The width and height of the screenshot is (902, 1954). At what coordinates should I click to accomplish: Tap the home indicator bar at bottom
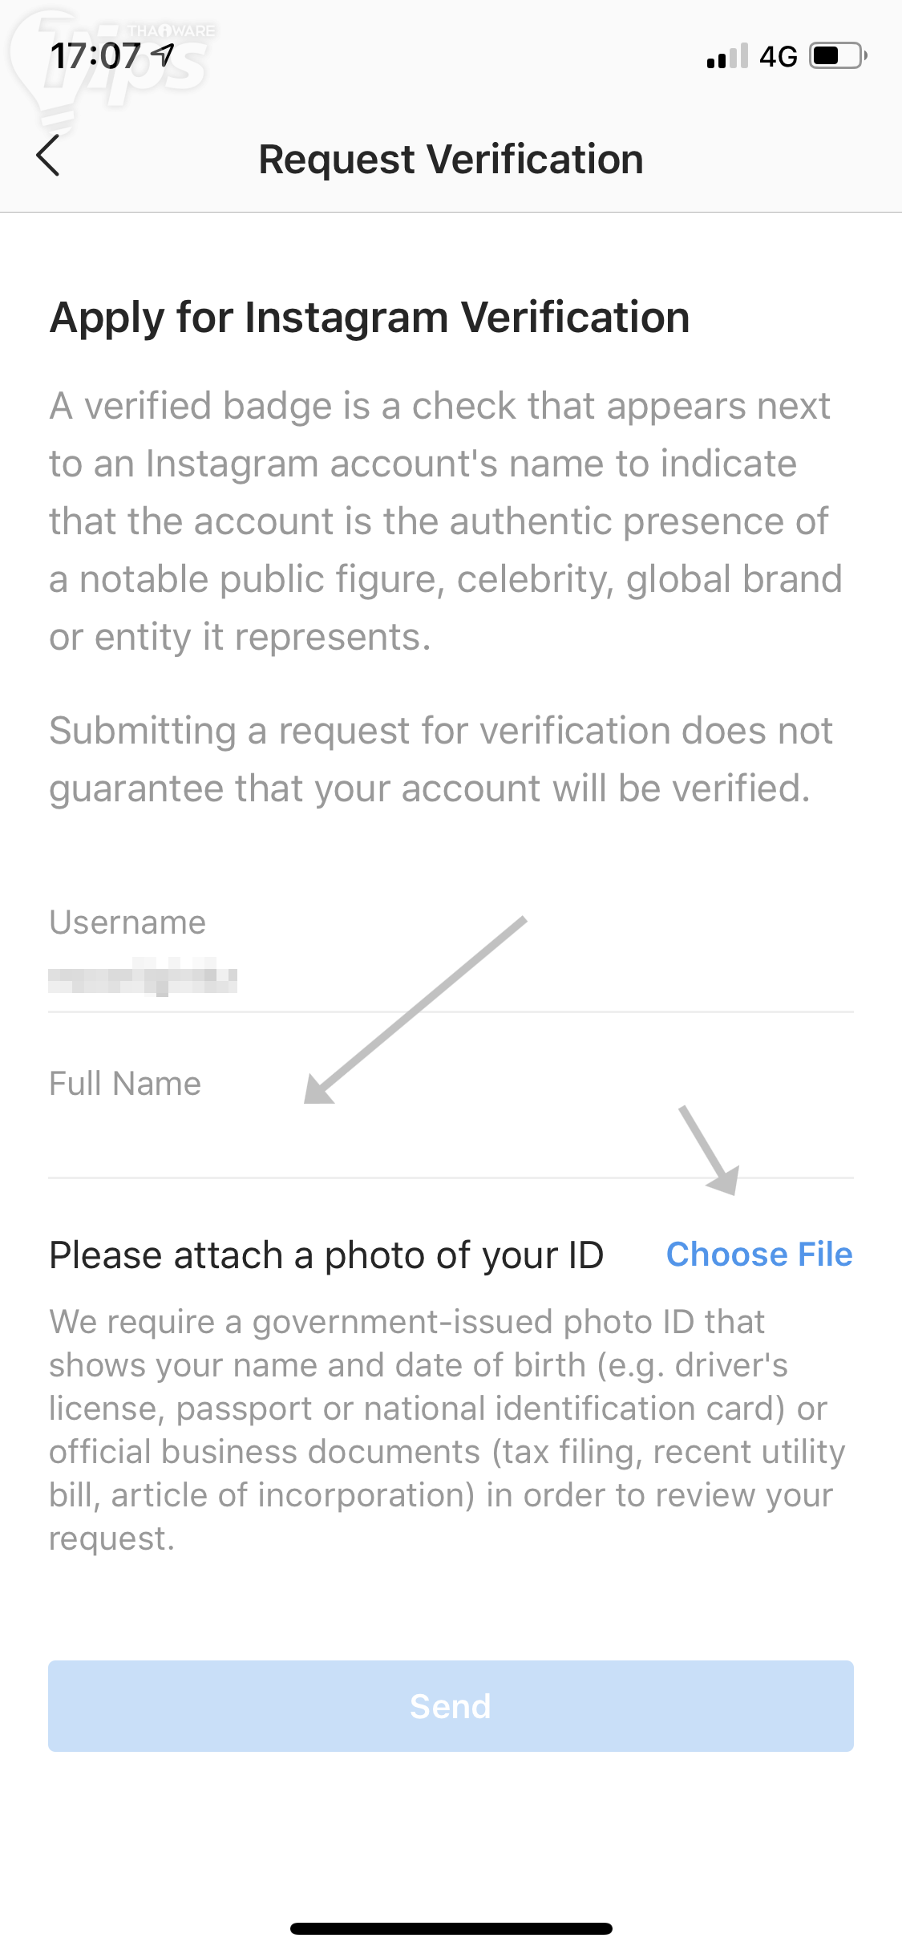[451, 1928]
